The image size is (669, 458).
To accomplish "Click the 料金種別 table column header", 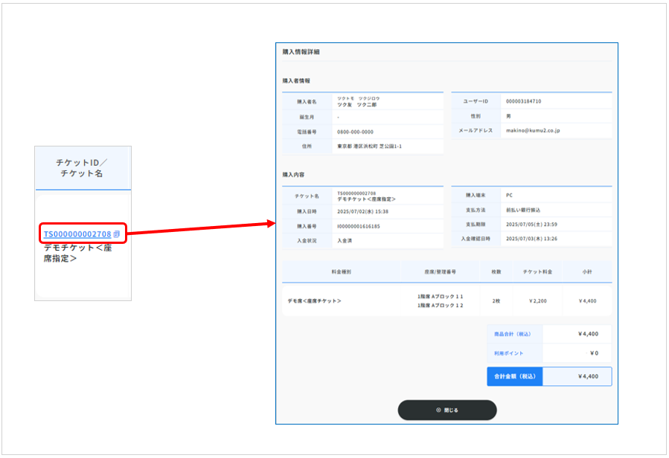I will pos(342,272).
